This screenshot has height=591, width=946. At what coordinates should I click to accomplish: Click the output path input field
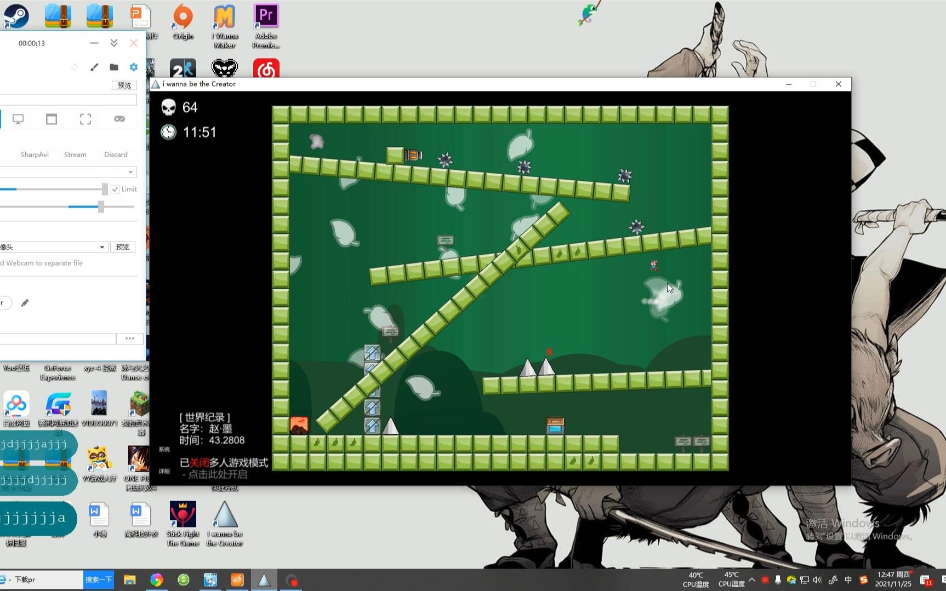click(58, 338)
